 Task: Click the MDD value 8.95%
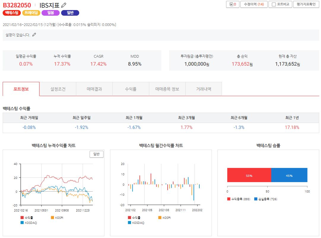coord(135,64)
